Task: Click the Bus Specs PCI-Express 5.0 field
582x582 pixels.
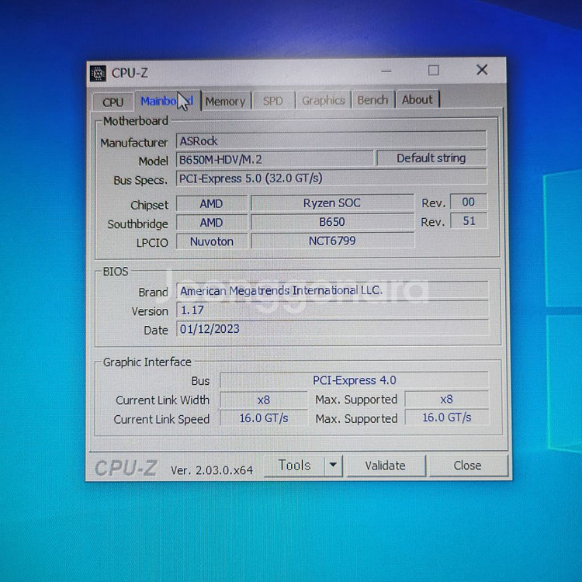Action: [x=331, y=178]
